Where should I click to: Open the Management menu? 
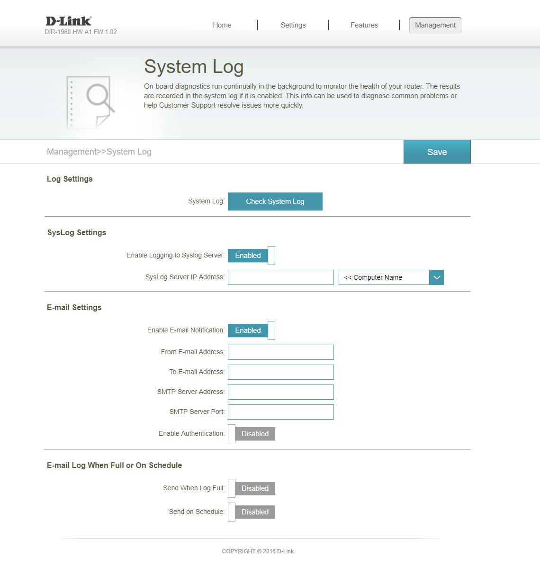click(435, 25)
